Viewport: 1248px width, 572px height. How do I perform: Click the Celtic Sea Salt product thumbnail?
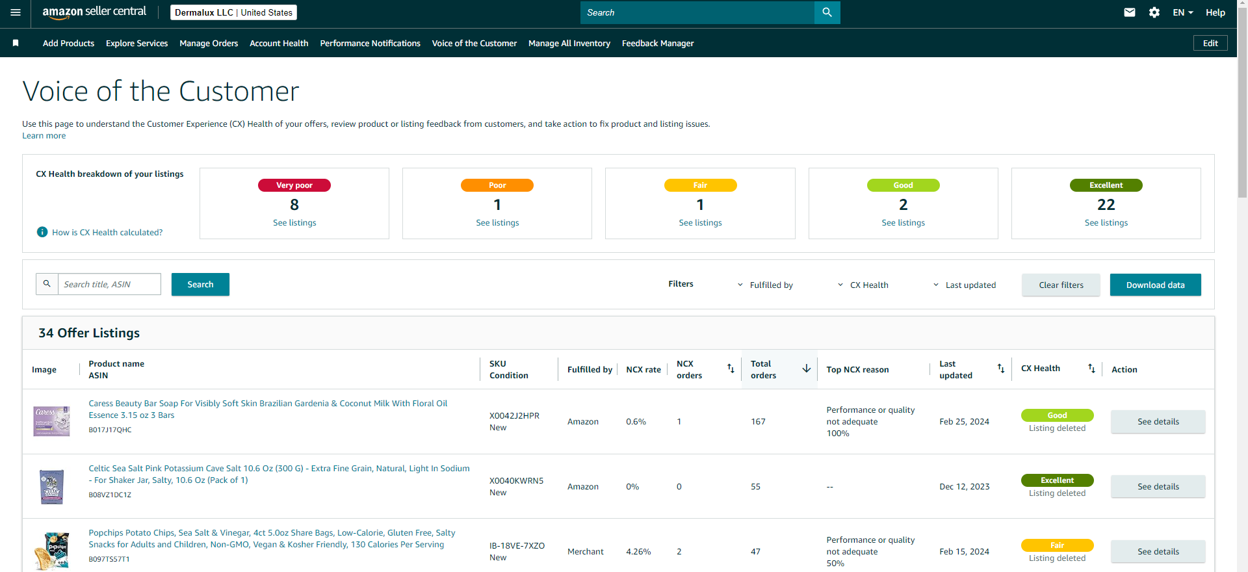click(51, 486)
